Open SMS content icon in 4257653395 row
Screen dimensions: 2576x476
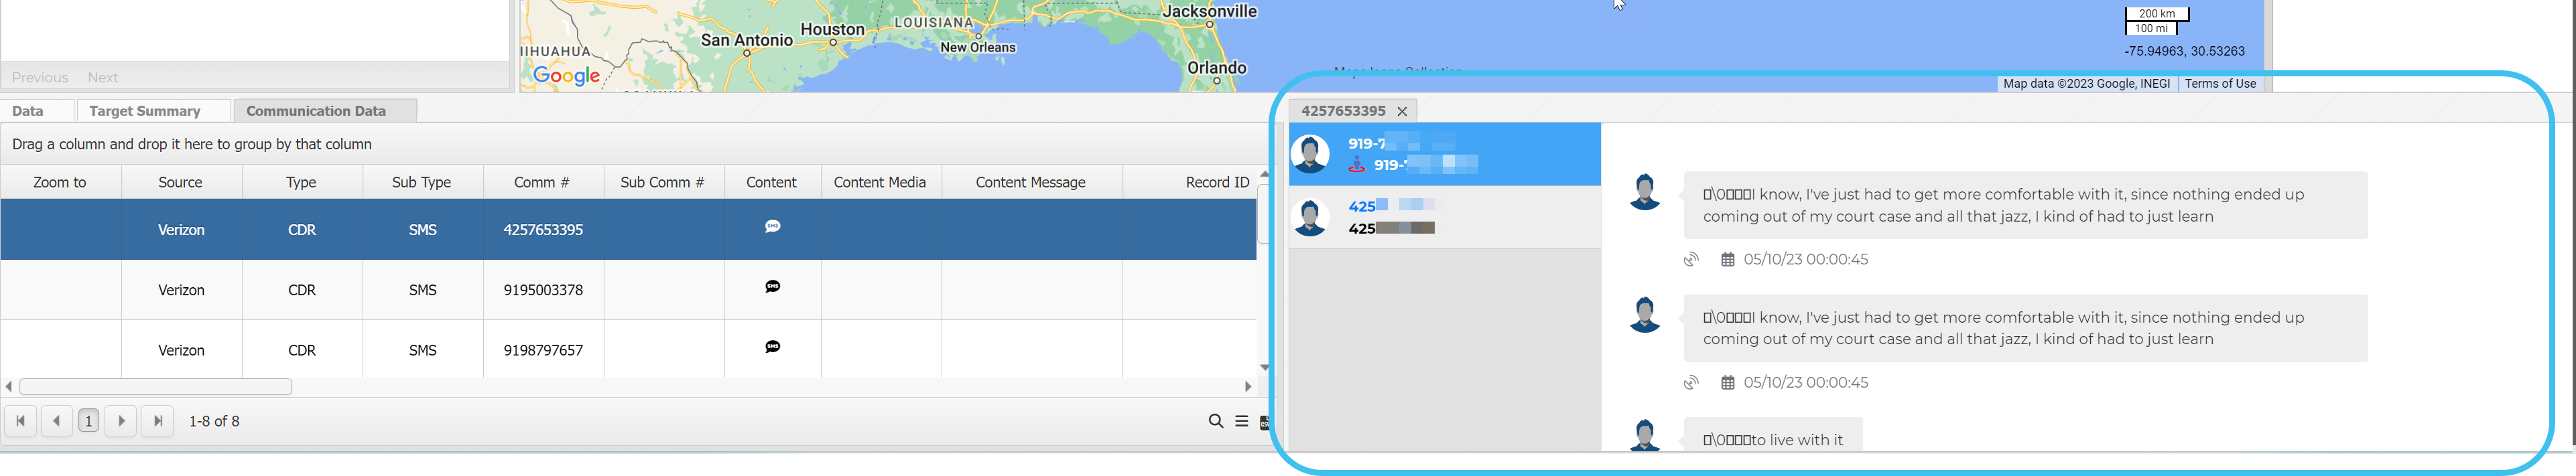click(772, 227)
